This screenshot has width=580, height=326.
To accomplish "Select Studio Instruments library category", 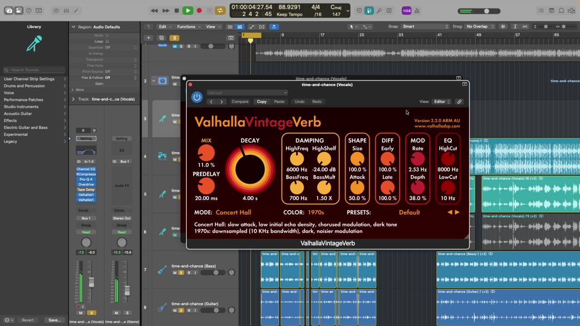I will coord(21,107).
